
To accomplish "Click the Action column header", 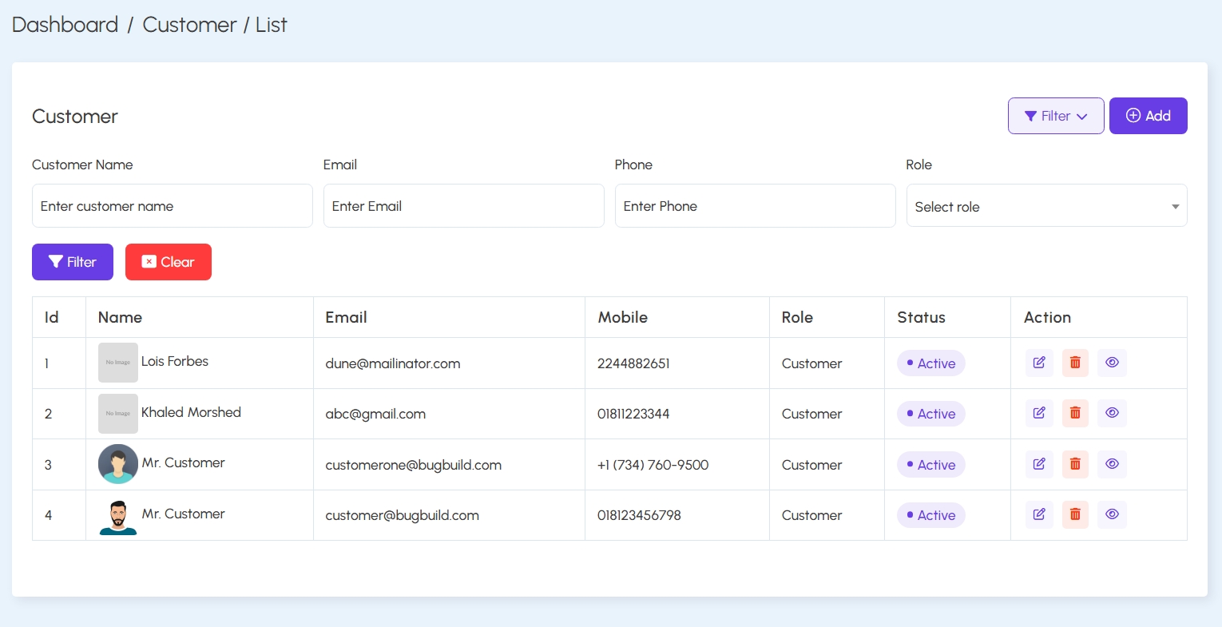I will (1047, 317).
